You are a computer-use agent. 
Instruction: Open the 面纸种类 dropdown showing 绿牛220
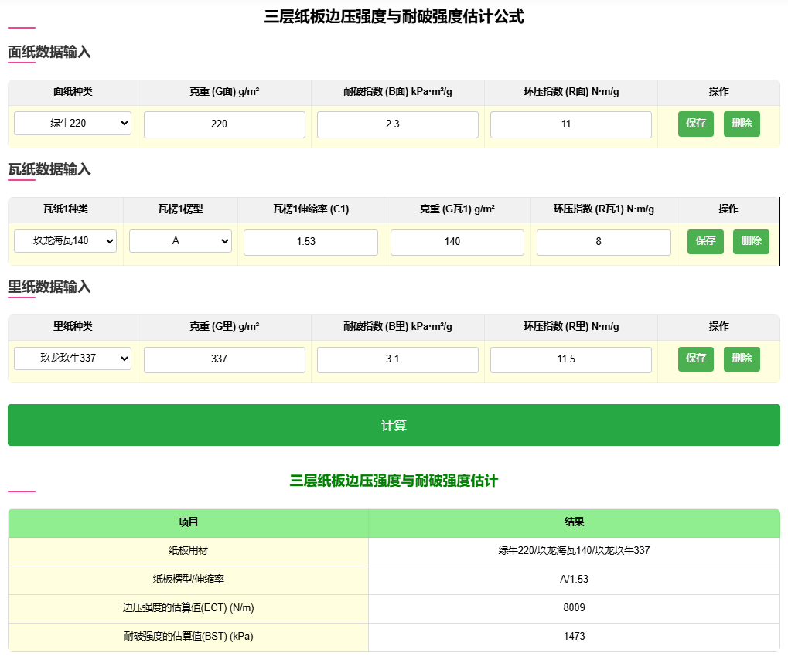(72, 123)
